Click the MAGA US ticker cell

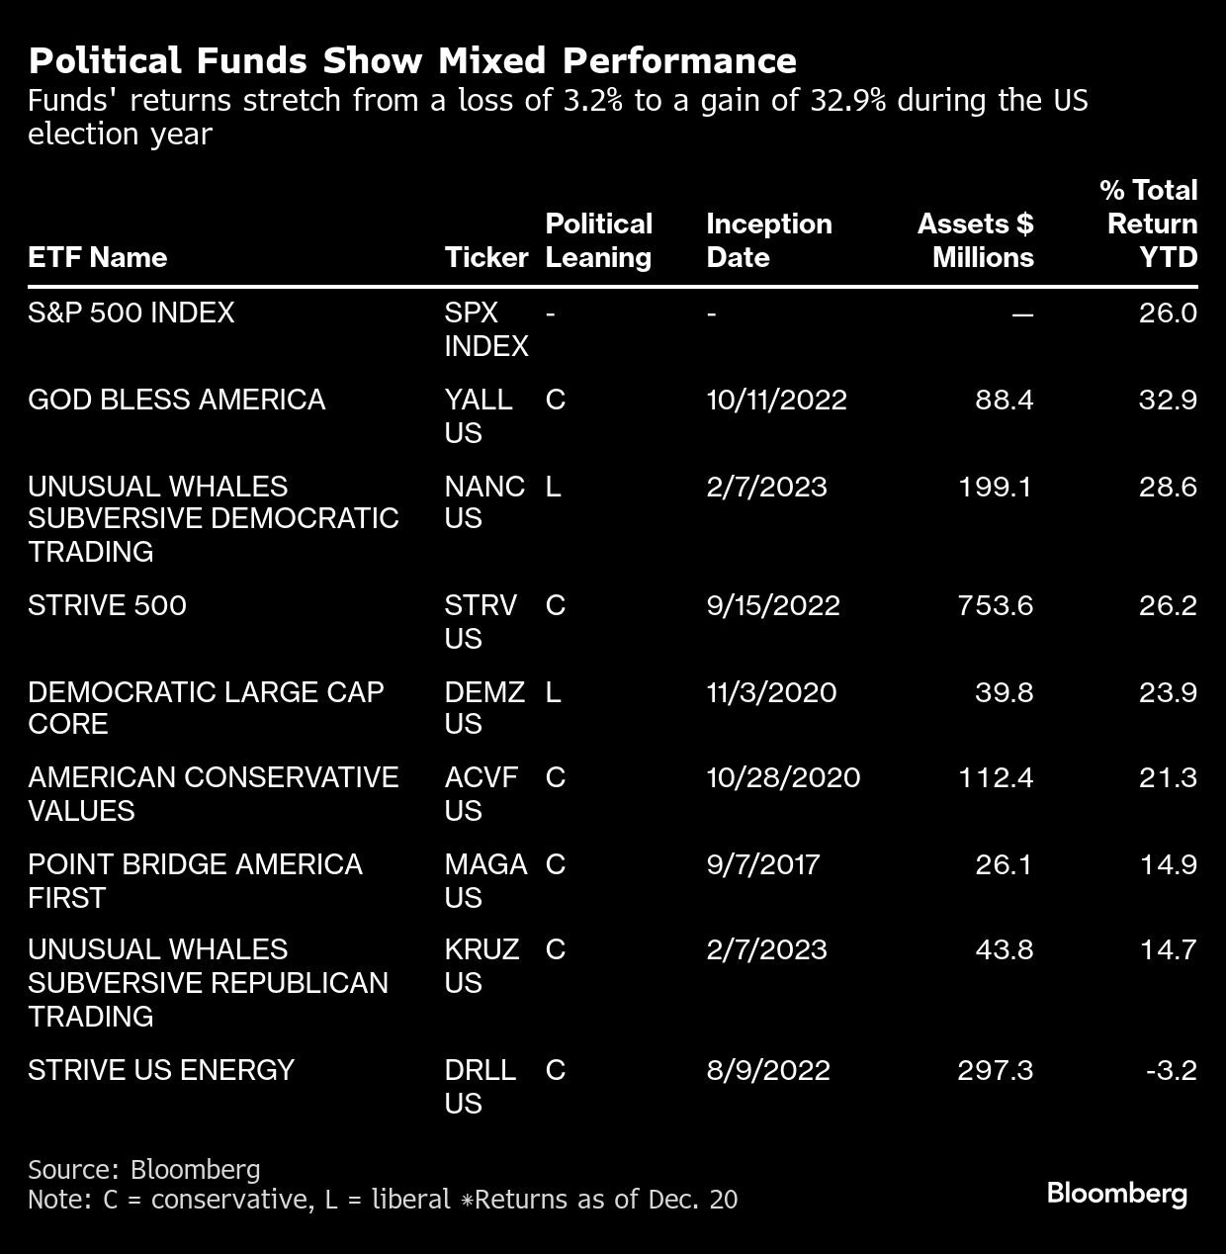click(x=485, y=880)
